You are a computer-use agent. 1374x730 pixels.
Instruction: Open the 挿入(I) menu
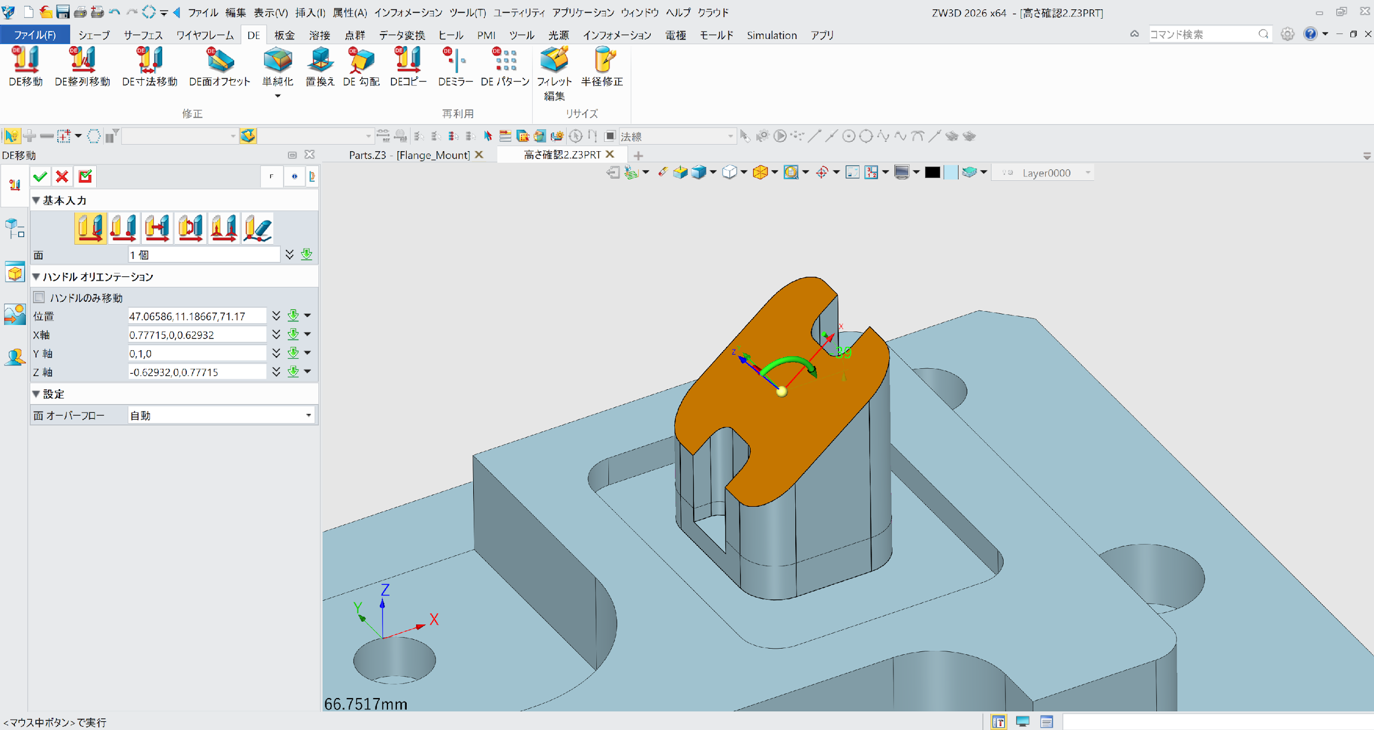[x=309, y=12]
